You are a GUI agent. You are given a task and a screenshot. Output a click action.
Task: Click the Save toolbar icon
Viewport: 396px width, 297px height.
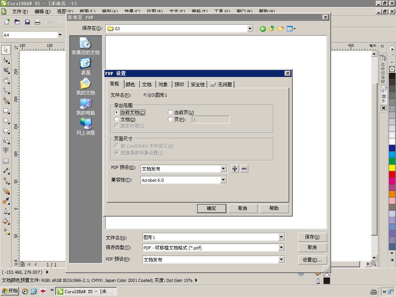27,22
